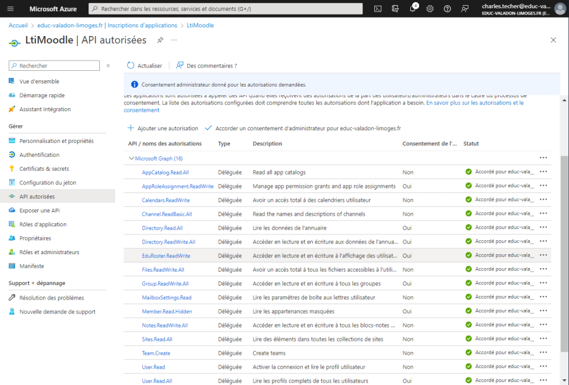Open ellipsis menu for Calendars.ReadWrite row
The height and width of the screenshot is (385, 569).
click(x=543, y=200)
